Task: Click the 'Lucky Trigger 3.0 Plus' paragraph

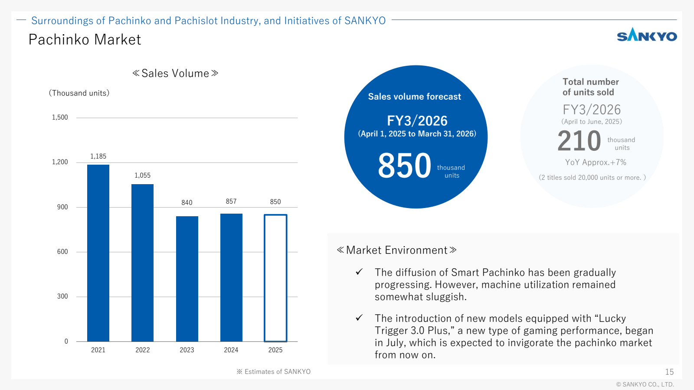Action: click(x=514, y=337)
